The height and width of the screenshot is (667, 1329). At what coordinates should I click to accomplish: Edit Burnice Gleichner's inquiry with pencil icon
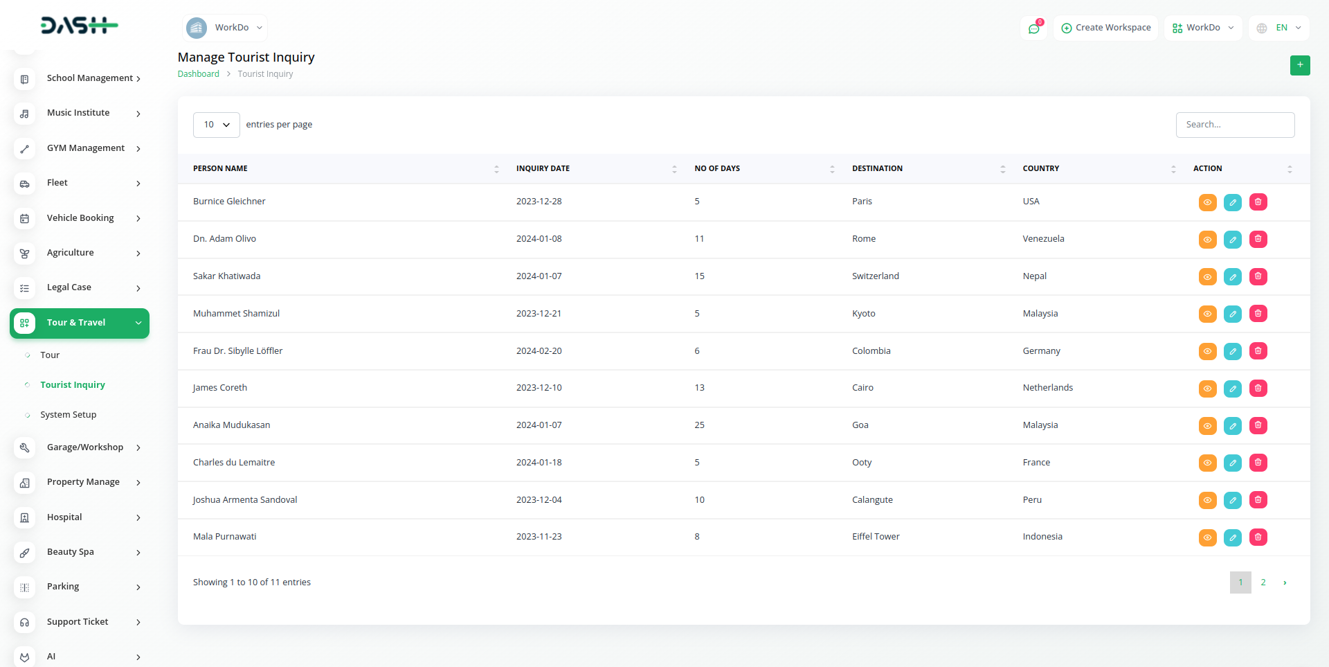point(1232,202)
